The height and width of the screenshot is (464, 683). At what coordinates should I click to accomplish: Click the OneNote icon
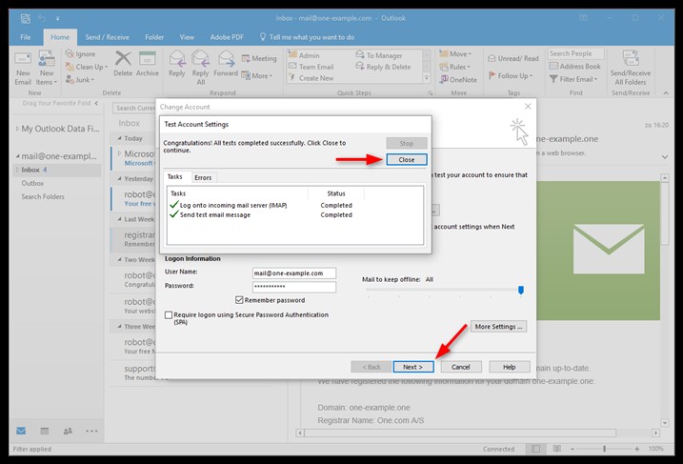point(444,79)
